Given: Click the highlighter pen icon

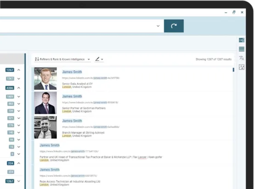Looking at the screenshot, I should coord(97,59).
